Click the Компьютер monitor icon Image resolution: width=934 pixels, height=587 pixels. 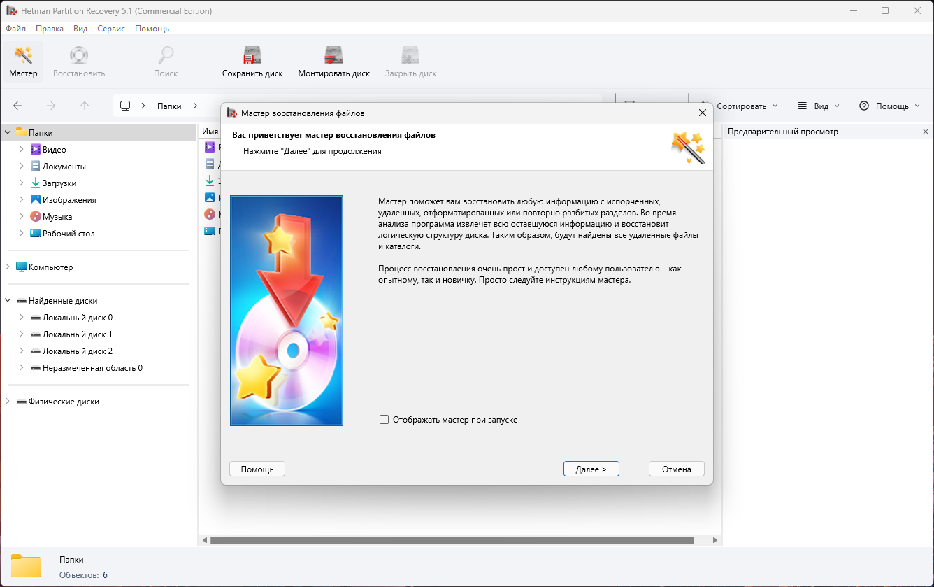tap(22, 267)
